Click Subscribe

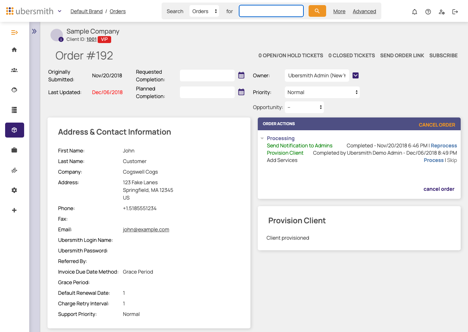444,55
